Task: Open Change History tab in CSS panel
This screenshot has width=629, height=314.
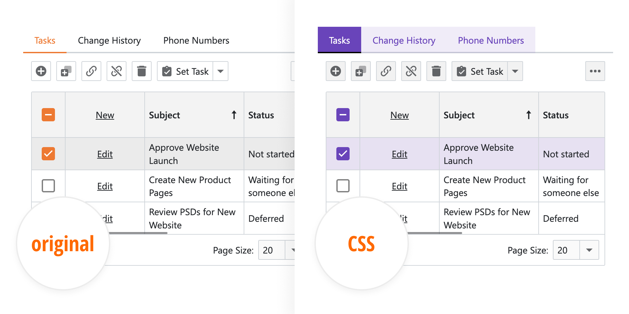Action: point(404,40)
